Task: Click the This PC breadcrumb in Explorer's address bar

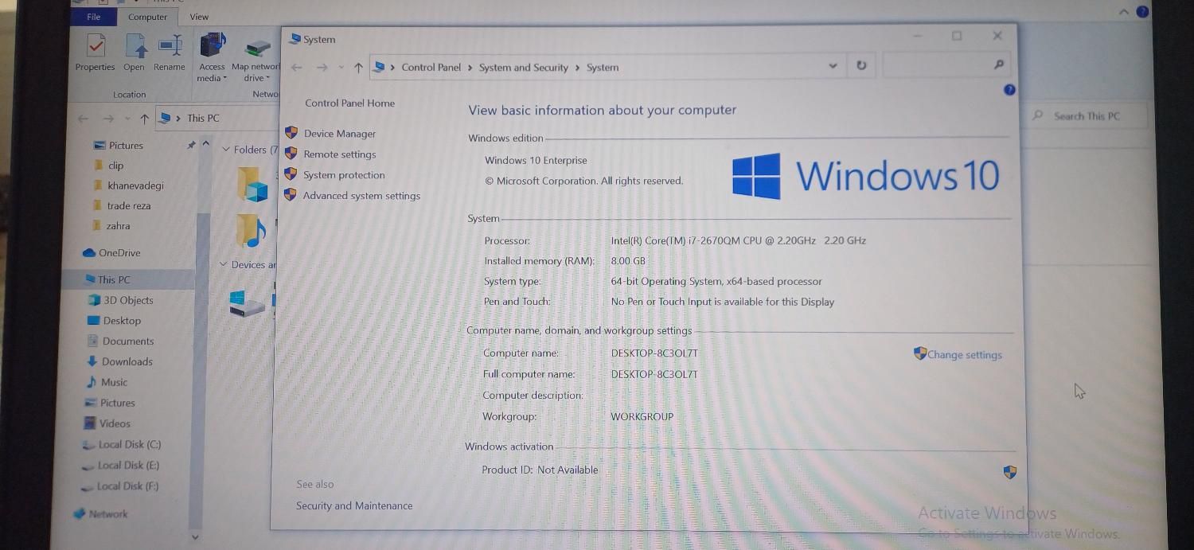Action: [203, 119]
